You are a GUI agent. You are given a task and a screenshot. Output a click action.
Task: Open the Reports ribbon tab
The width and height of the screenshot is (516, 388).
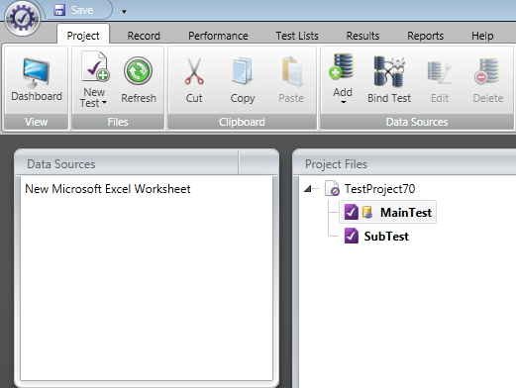[x=425, y=36]
